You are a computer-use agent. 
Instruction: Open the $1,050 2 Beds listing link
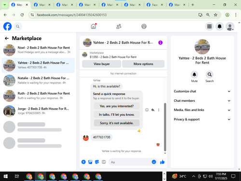[x=113, y=57]
